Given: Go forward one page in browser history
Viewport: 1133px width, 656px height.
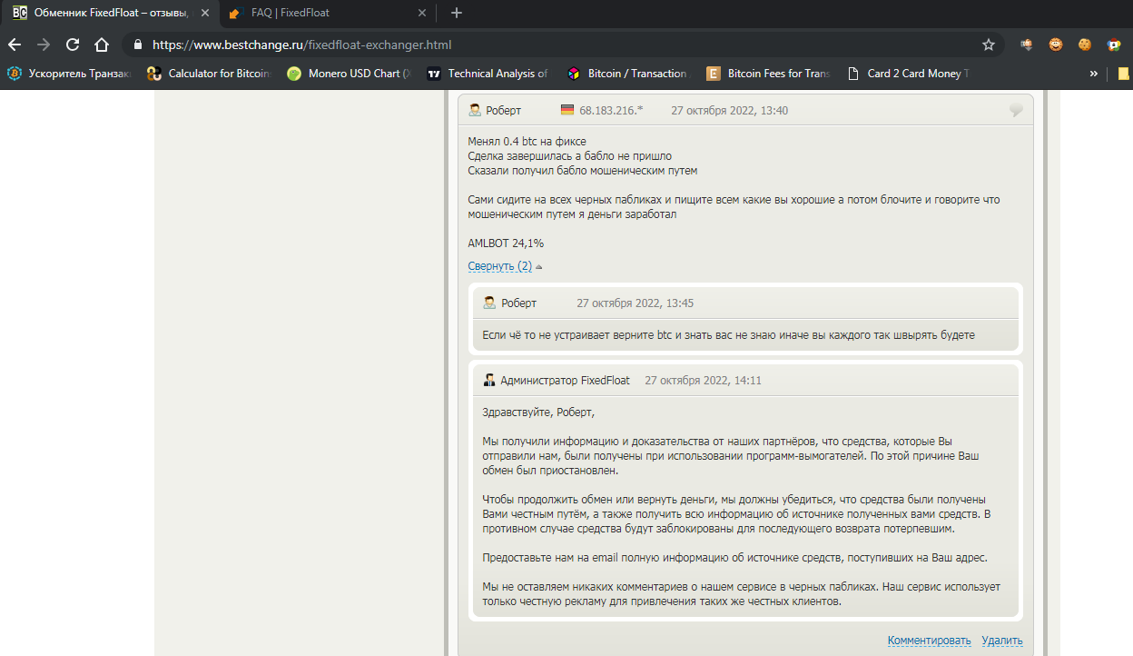Looking at the screenshot, I should point(44,45).
